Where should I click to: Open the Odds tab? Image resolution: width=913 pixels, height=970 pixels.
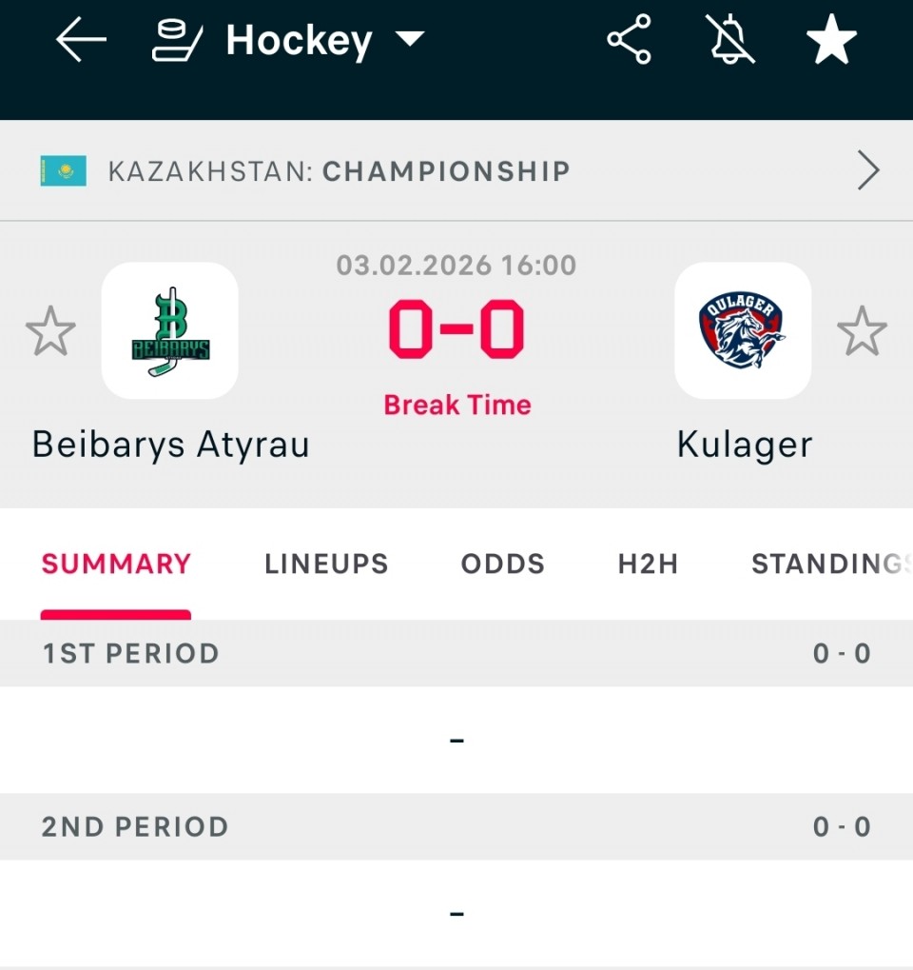tap(503, 564)
